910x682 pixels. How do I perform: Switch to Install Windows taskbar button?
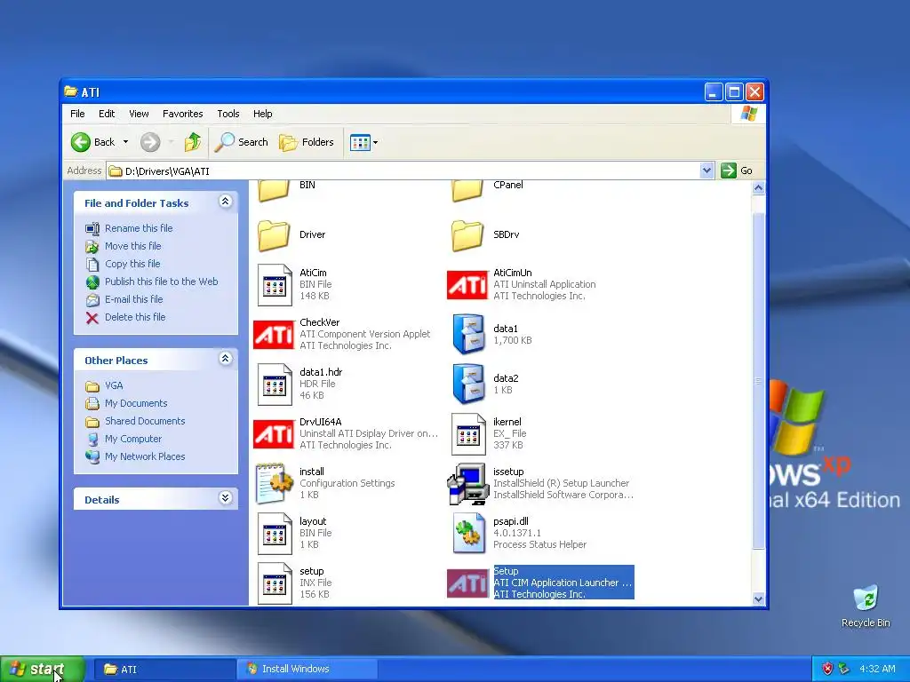pos(307,670)
